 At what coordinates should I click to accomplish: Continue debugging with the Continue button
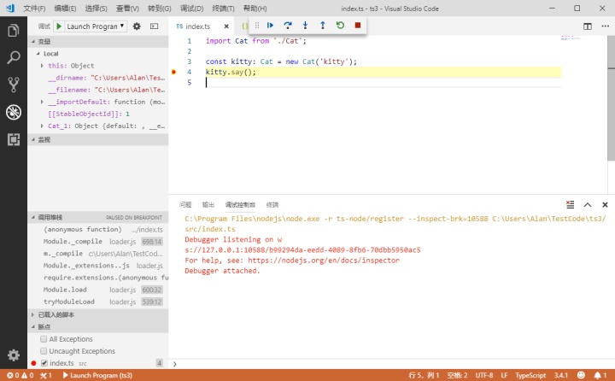pyautogui.click(x=270, y=26)
